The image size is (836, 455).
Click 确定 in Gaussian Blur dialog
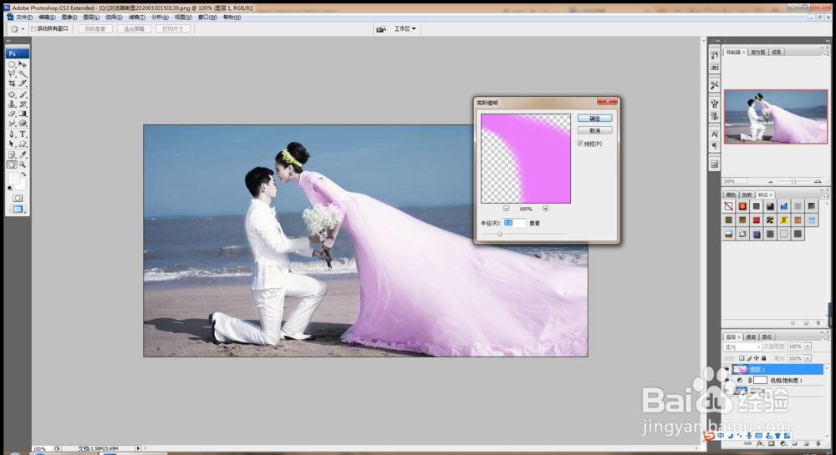click(594, 119)
